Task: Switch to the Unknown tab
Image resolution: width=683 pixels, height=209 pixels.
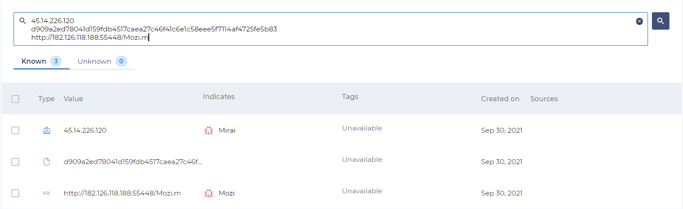Action: (95, 62)
